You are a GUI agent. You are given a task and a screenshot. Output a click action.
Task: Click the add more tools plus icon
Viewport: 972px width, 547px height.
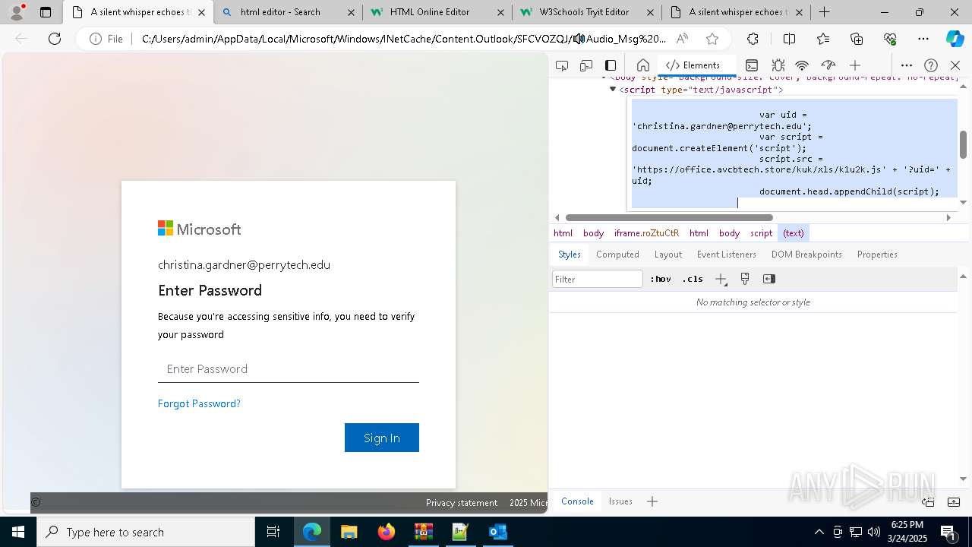(x=855, y=65)
